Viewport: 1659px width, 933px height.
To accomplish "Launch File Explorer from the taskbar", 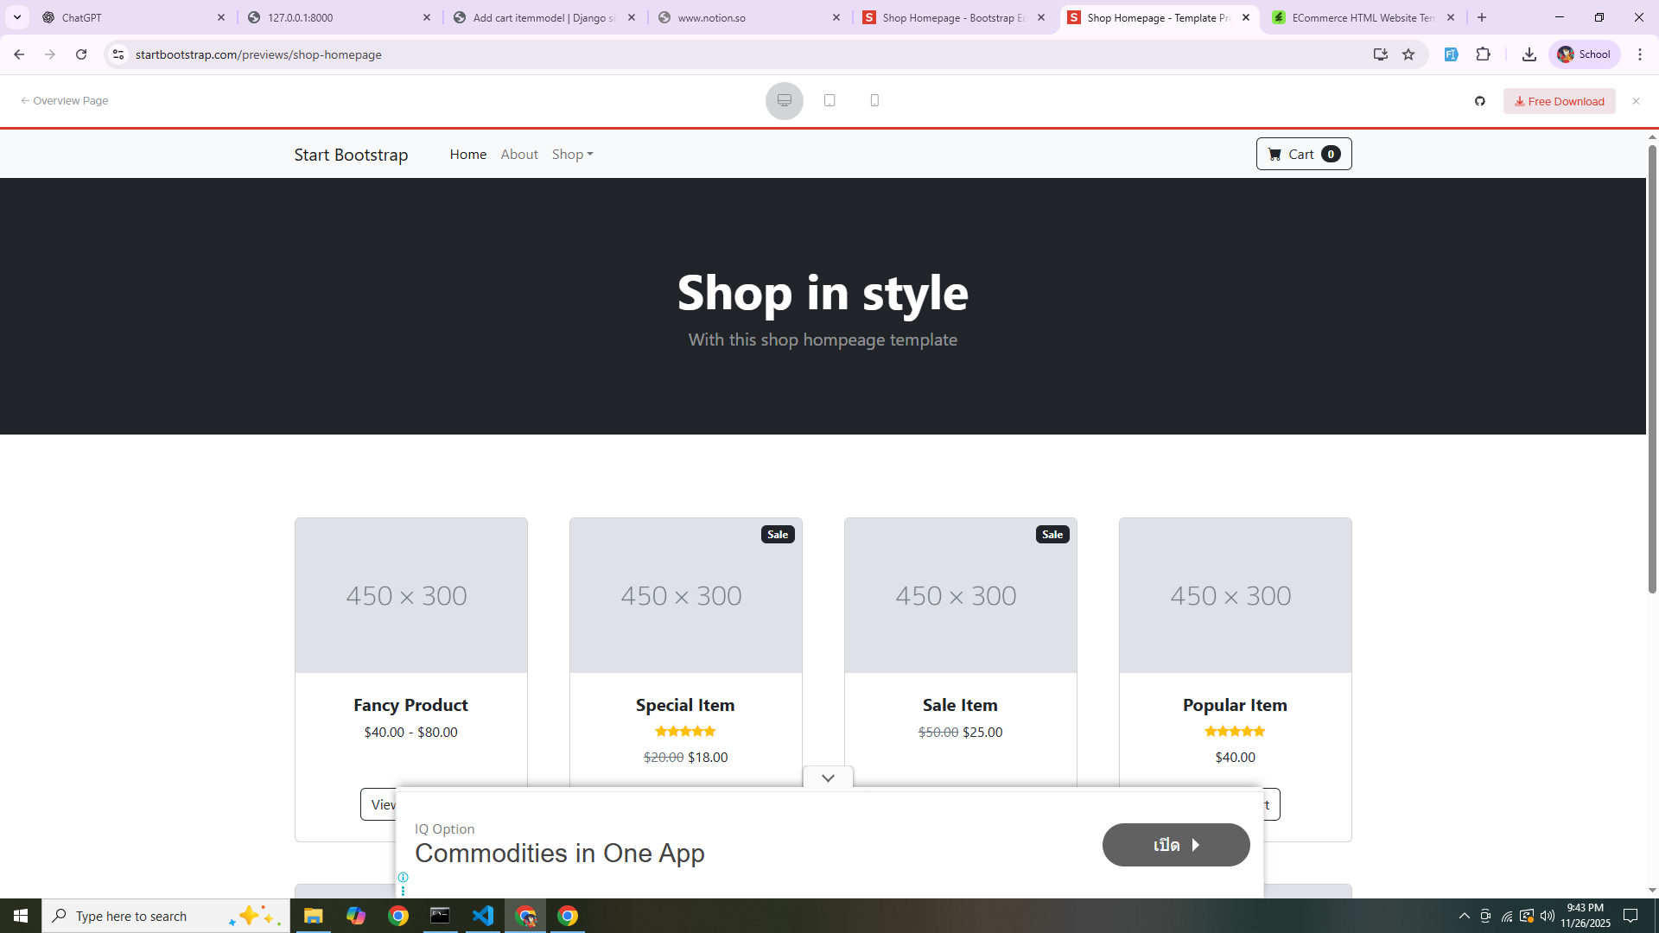I will tap(313, 916).
